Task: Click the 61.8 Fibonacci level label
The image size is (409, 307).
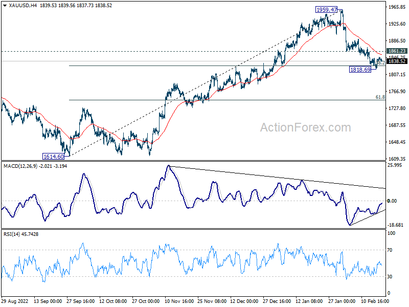Action: (380, 97)
